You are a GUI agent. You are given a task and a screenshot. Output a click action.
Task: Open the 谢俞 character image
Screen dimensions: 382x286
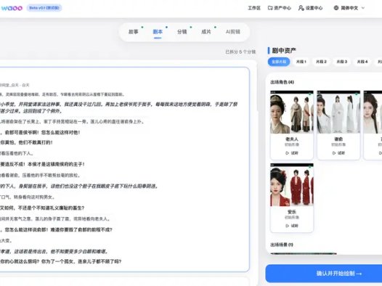[x=338, y=113]
